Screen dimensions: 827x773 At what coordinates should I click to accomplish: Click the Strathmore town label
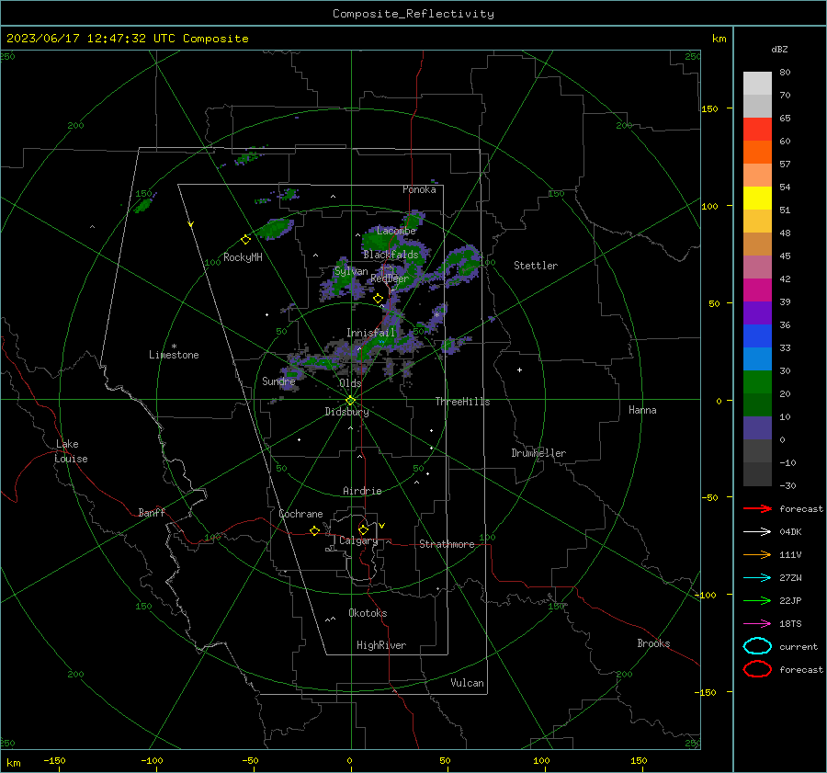(447, 544)
